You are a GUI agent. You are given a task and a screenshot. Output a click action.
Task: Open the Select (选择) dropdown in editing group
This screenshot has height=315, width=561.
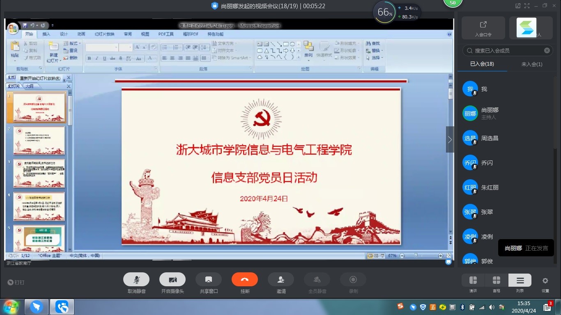pyautogui.click(x=375, y=57)
